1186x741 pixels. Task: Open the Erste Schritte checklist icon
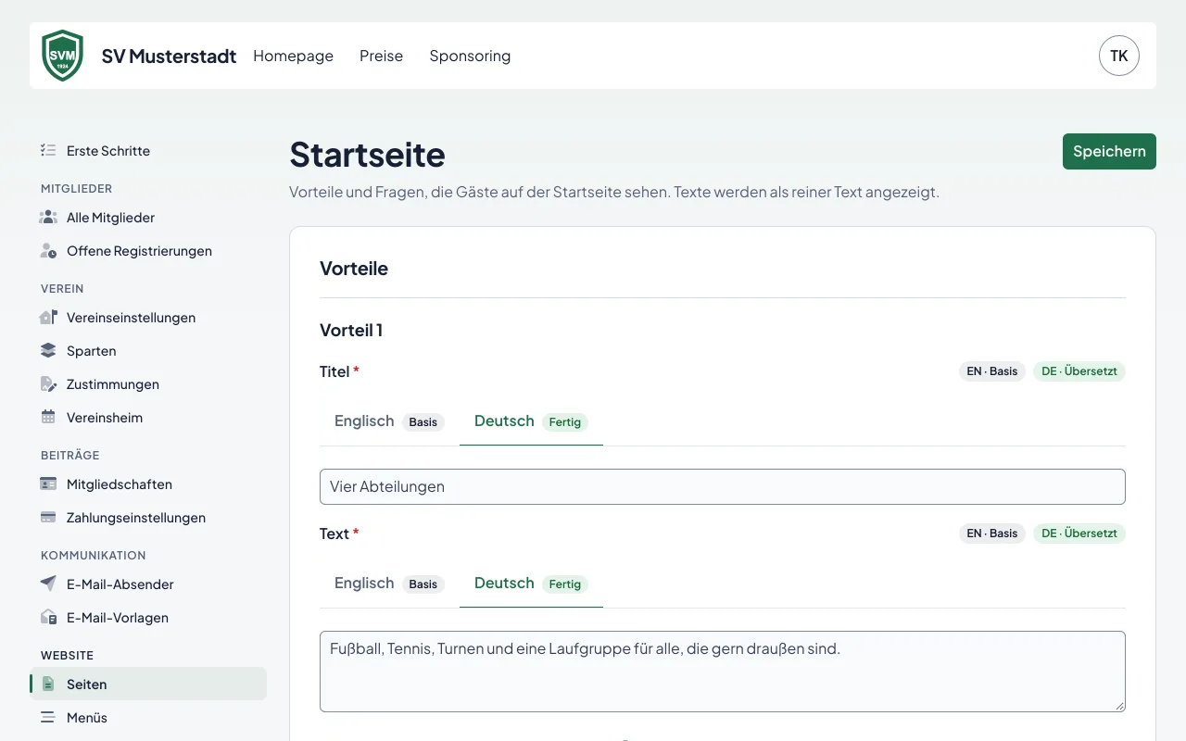click(x=48, y=150)
